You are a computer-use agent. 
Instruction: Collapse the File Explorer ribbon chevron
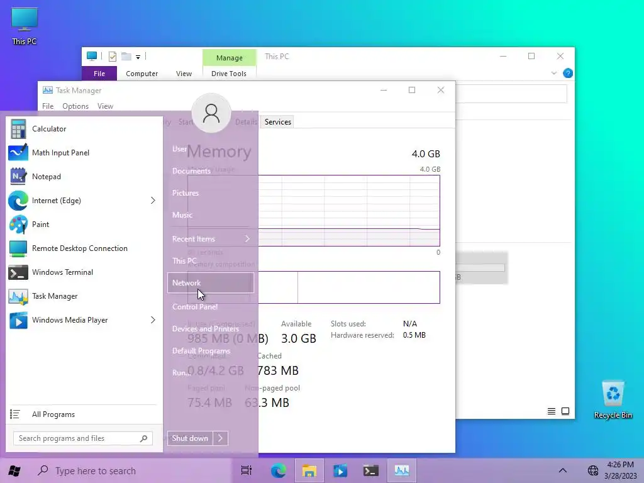553,73
